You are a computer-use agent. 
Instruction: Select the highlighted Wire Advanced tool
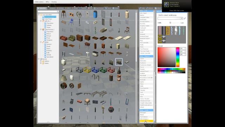pyautogui.click(x=146, y=121)
